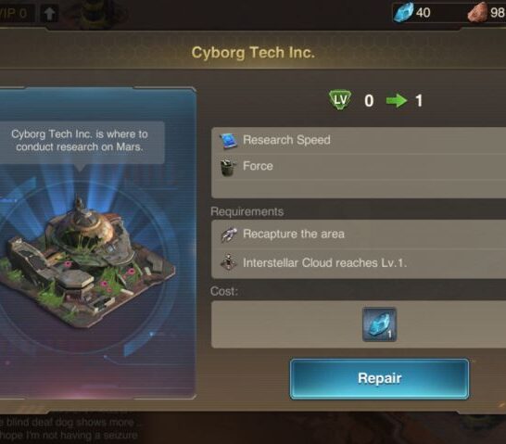Select the blue crystal resource icon at top
The width and height of the screenshot is (506, 444).
(403, 12)
